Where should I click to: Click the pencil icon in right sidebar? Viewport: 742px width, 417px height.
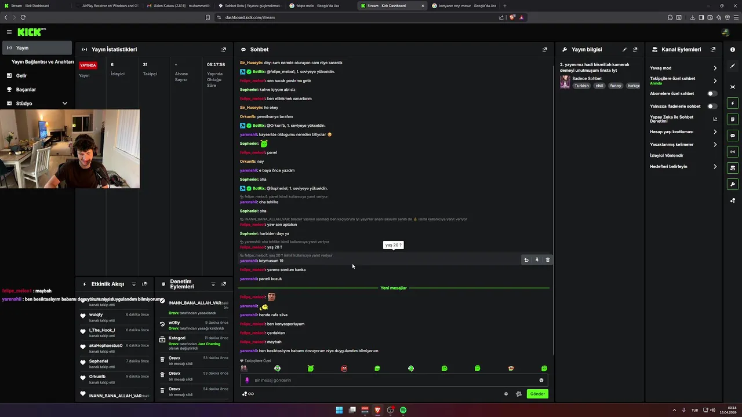pyautogui.click(x=733, y=65)
